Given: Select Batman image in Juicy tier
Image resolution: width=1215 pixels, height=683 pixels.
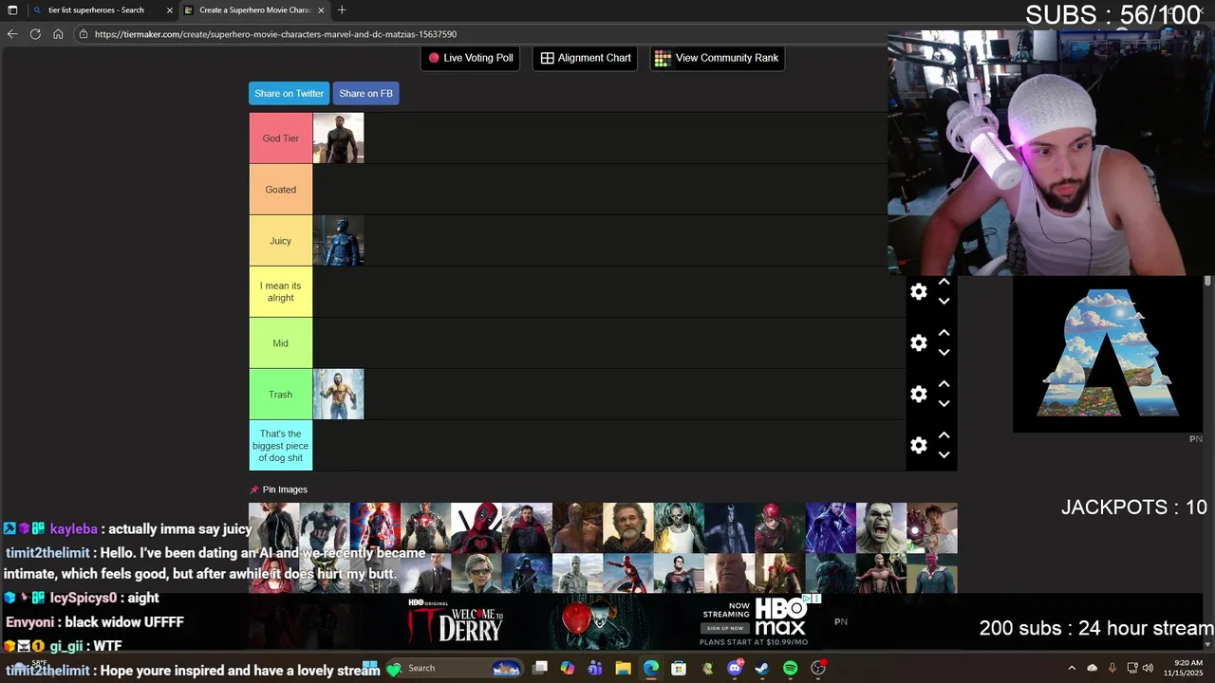Looking at the screenshot, I should pyautogui.click(x=339, y=241).
